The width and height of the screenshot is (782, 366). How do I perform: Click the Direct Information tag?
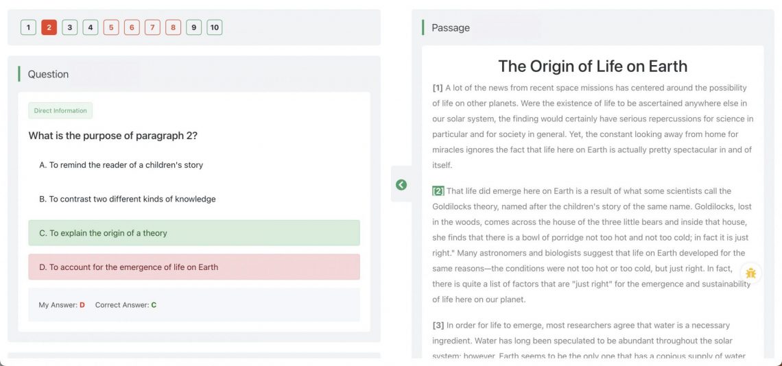click(x=60, y=111)
